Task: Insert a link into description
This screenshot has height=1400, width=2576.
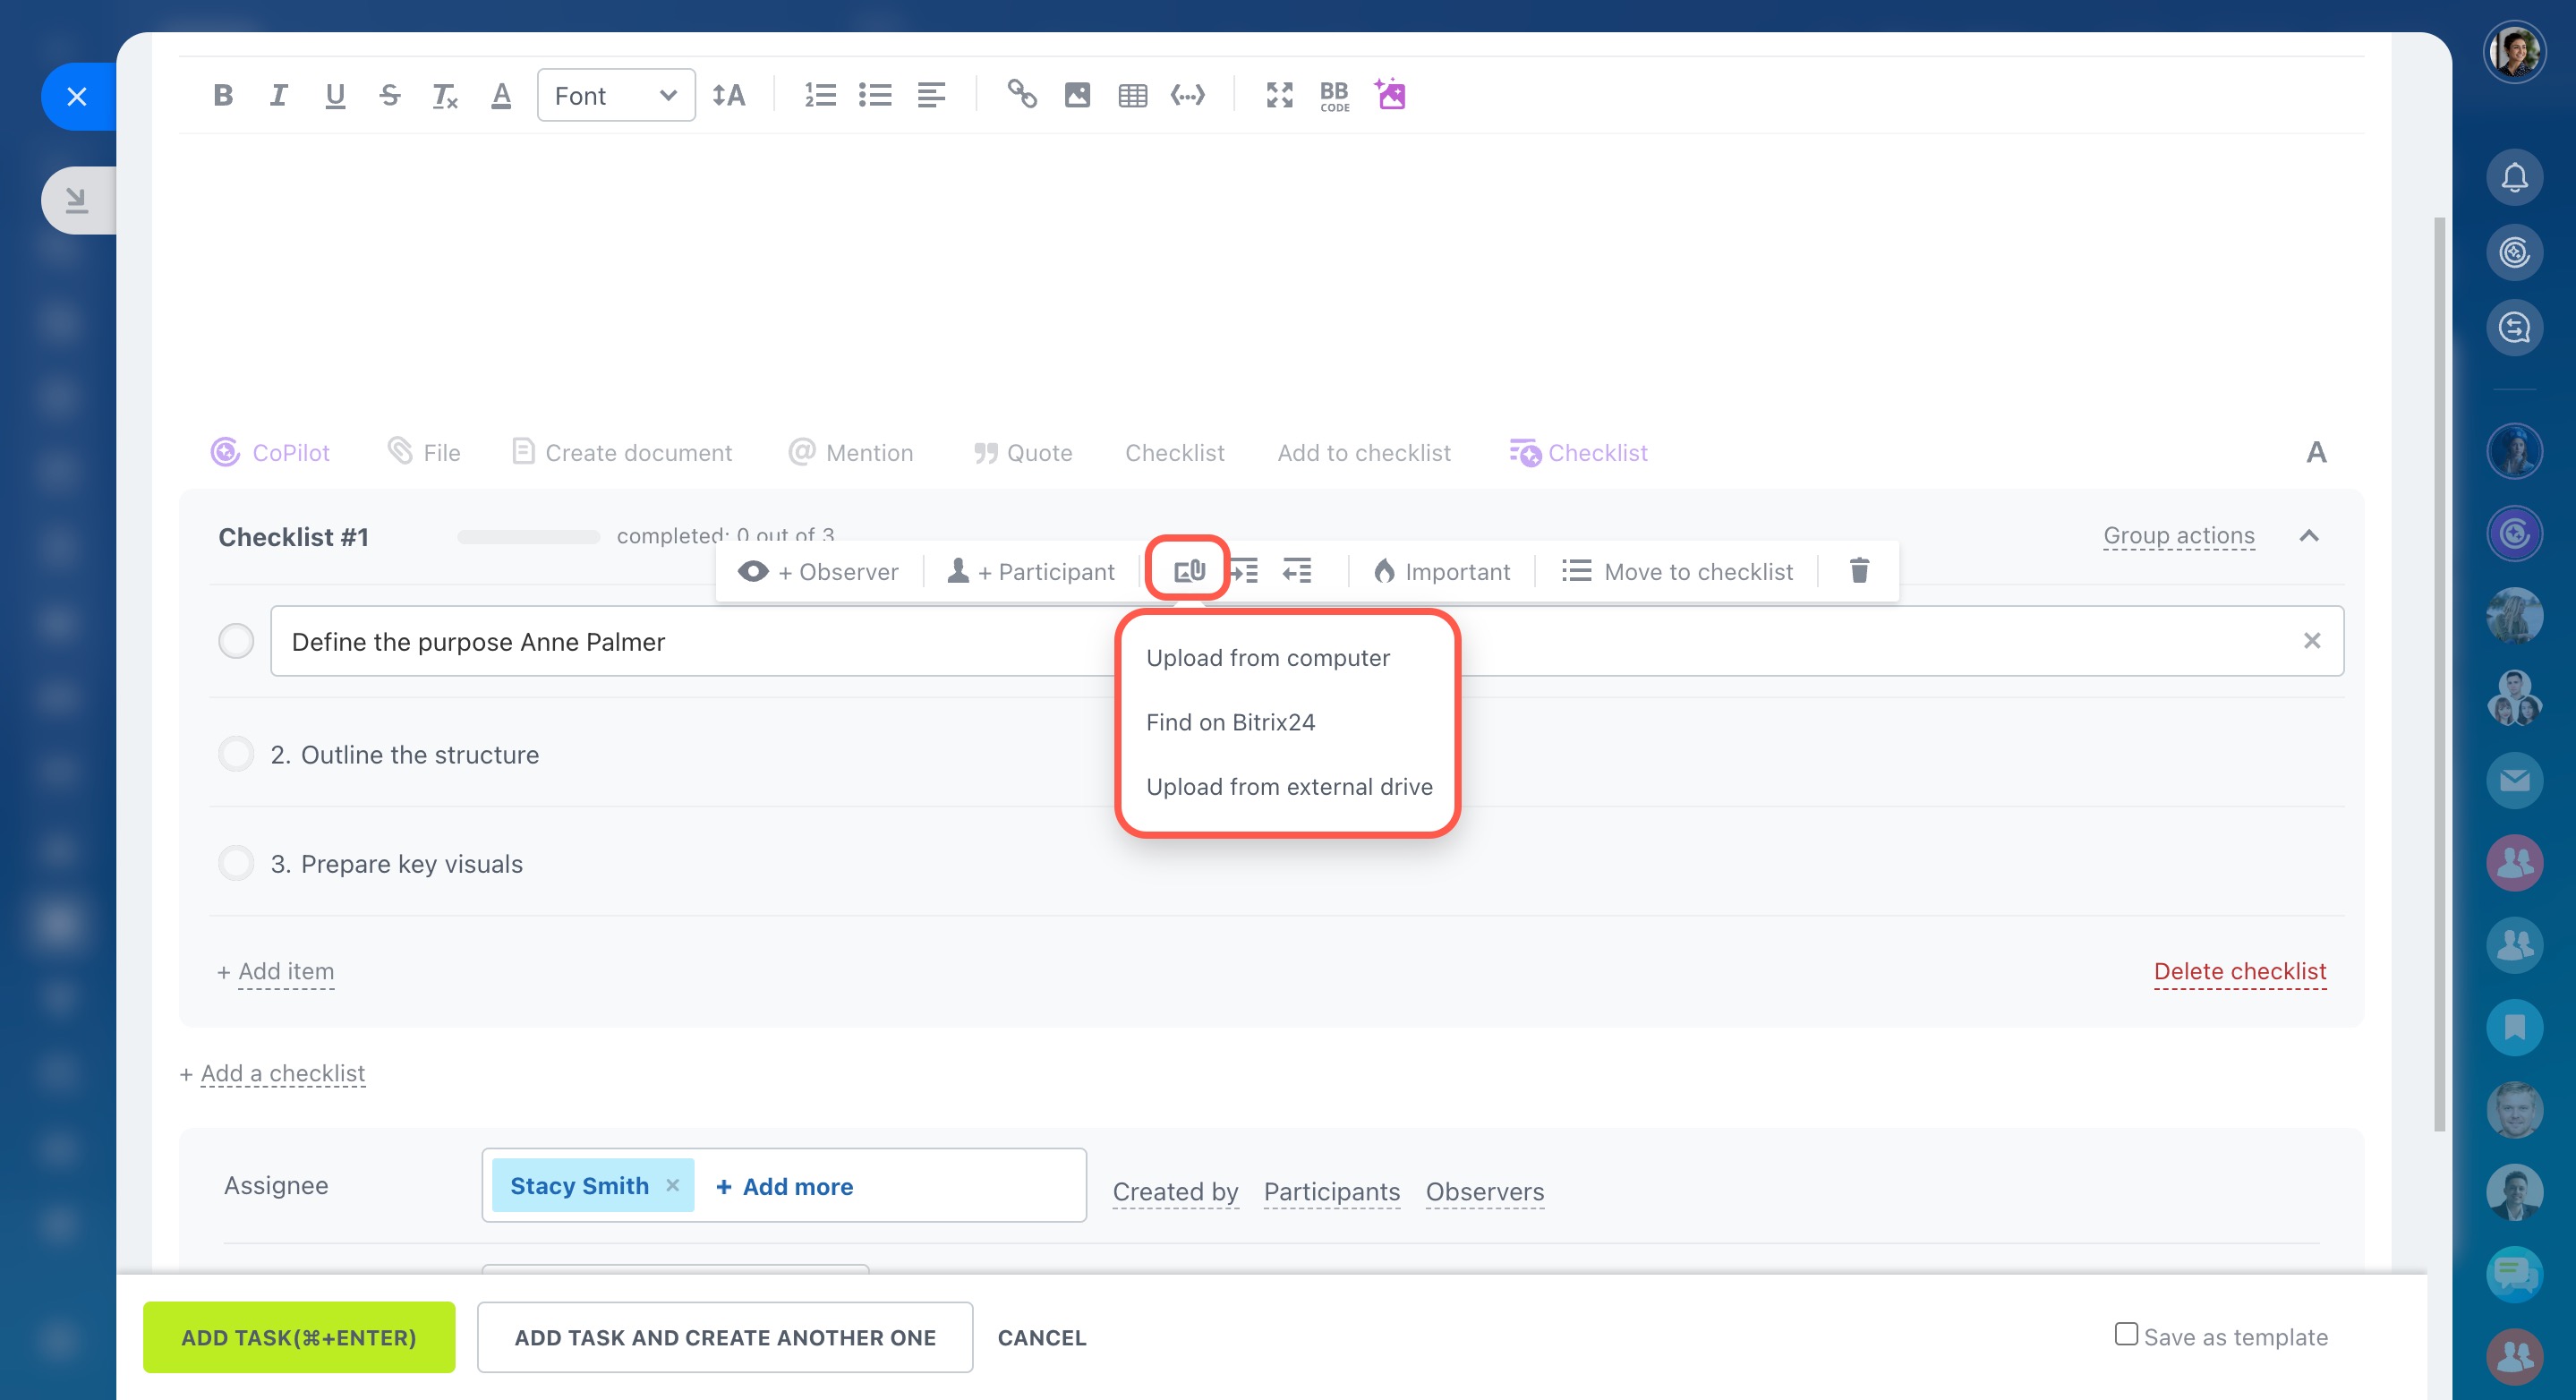Action: tap(1021, 95)
